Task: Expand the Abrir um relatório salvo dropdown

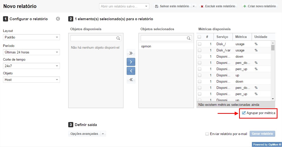Action: pyautogui.click(x=146, y=6)
